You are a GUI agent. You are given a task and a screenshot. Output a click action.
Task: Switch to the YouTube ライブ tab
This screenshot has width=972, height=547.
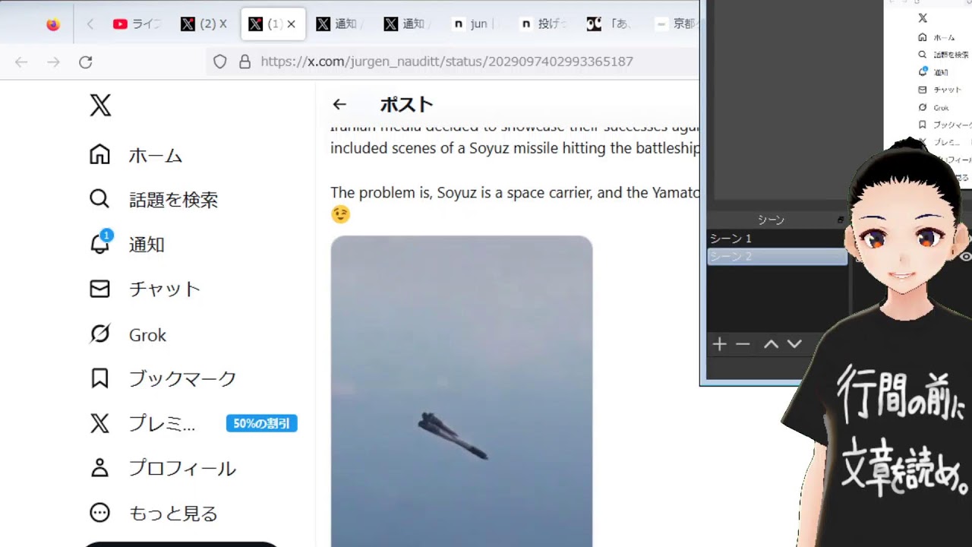click(x=137, y=24)
